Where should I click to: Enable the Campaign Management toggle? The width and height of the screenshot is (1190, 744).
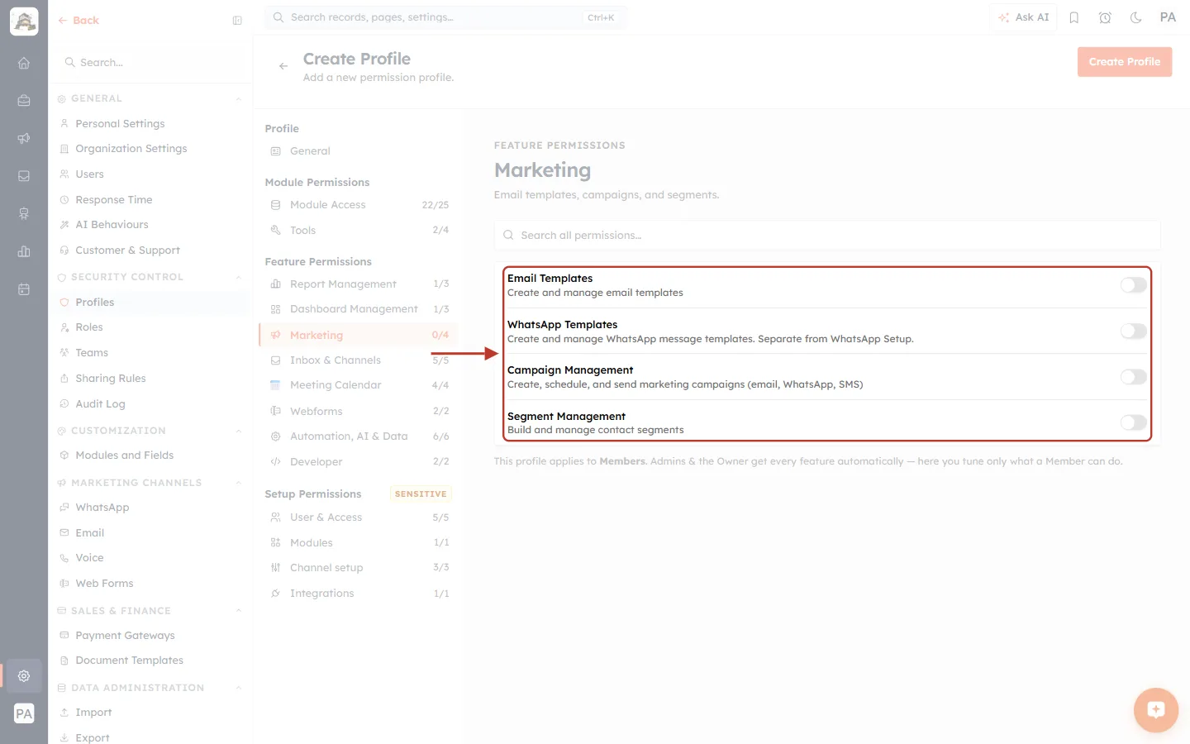(1133, 377)
